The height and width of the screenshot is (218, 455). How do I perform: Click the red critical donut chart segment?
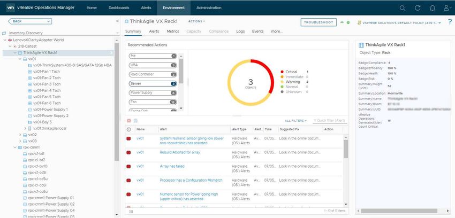pos(267,73)
